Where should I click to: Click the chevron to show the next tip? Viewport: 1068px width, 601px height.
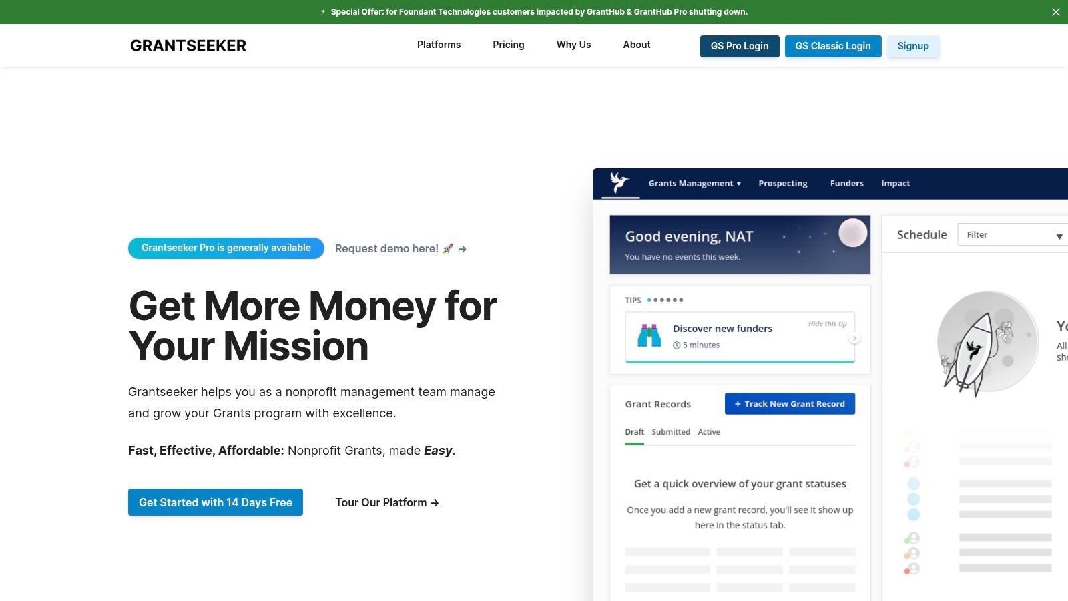tap(854, 338)
